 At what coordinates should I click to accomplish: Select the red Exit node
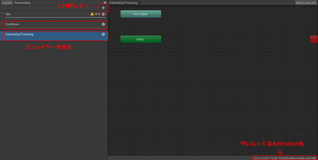pyautogui.click(x=314, y=39)
